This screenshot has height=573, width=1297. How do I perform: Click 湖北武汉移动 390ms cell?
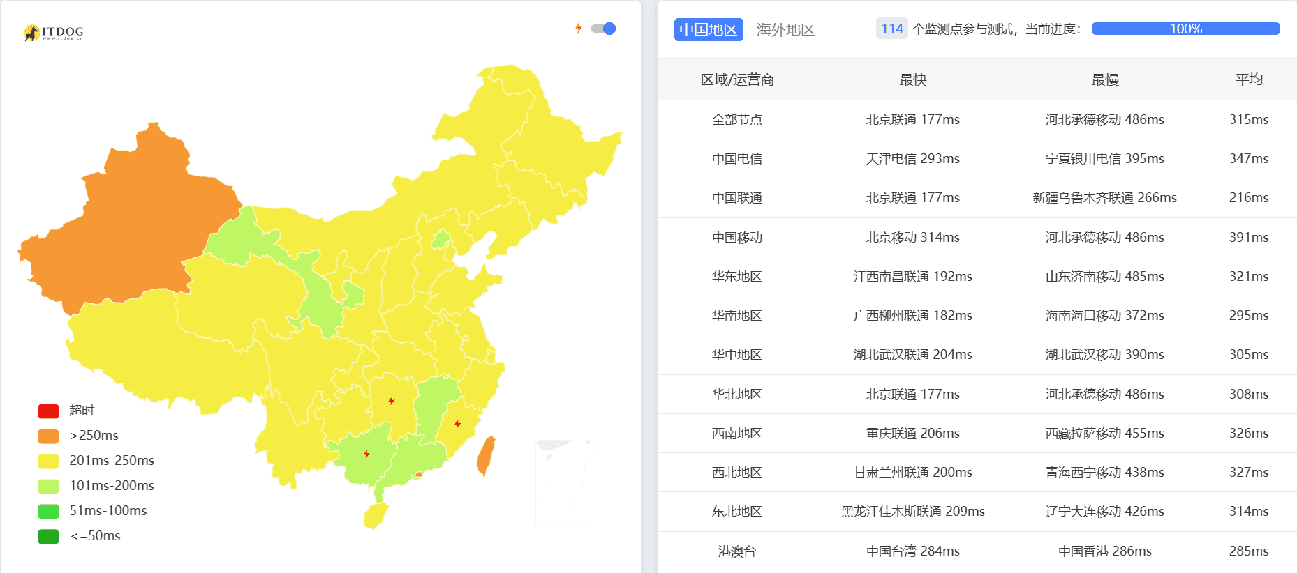1105,355
